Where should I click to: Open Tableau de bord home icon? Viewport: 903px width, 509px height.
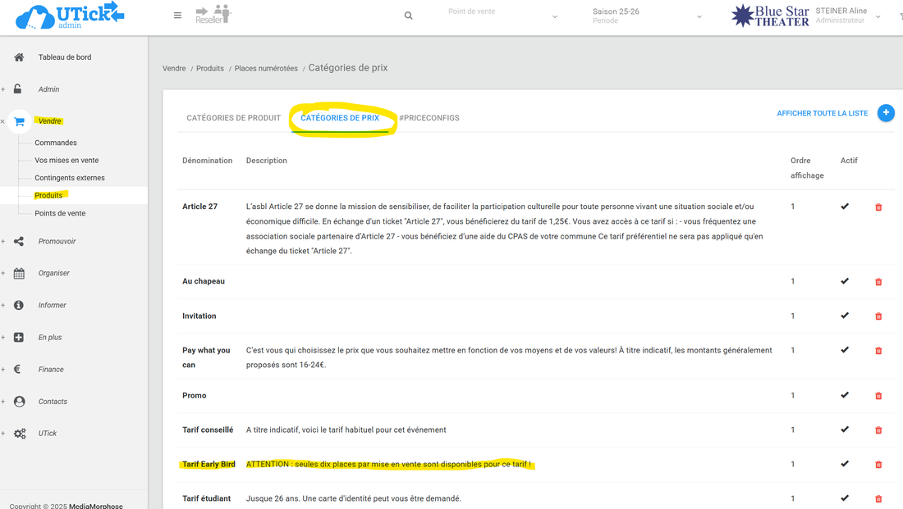click(19, 57)
